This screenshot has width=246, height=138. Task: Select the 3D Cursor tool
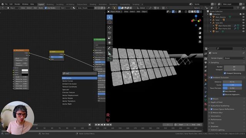(110, 22)
